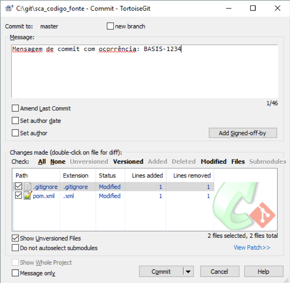The image size is (290, 283).
Task: Click the .gitignore extension cell
Action: [x=75, y=187]
